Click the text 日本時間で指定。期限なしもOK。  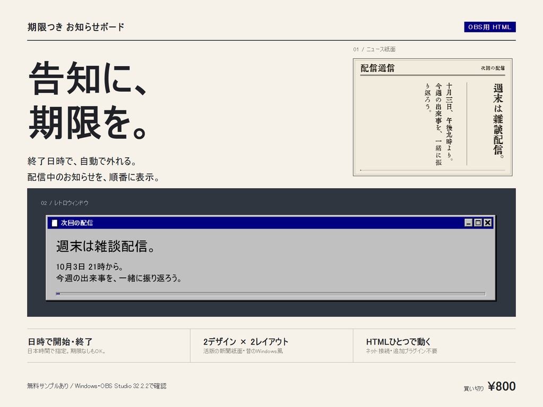tap(66, 351)
